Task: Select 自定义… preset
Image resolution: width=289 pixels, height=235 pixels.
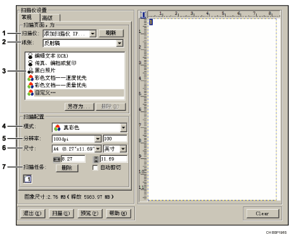Action: coord(75,92)
